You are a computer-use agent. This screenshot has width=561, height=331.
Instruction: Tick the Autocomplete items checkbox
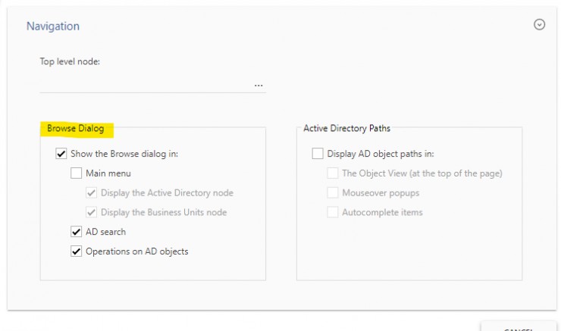click(332, 212)
